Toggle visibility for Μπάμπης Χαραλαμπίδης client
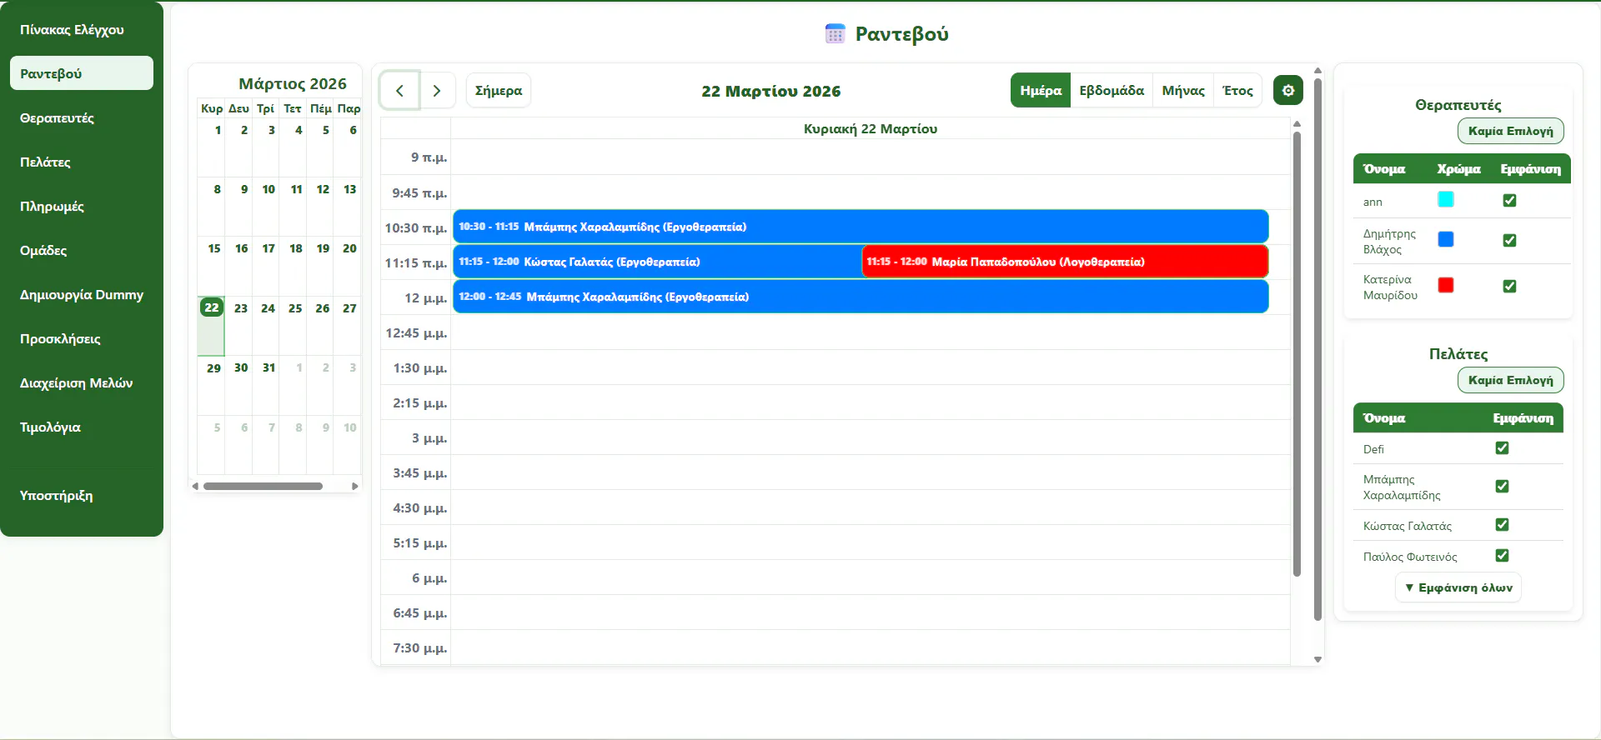This screenshot has width=1601, height=740. pos(1502,486)
